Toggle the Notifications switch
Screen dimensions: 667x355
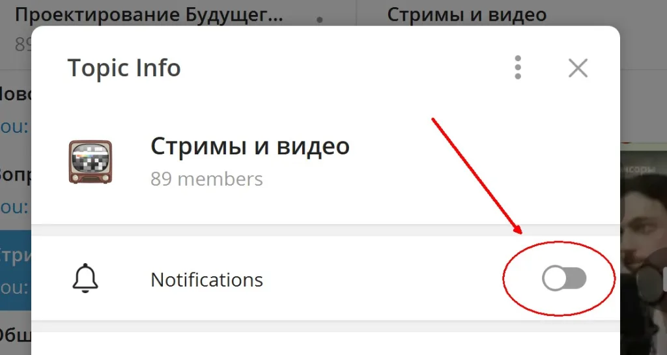[x=564, y=279]
